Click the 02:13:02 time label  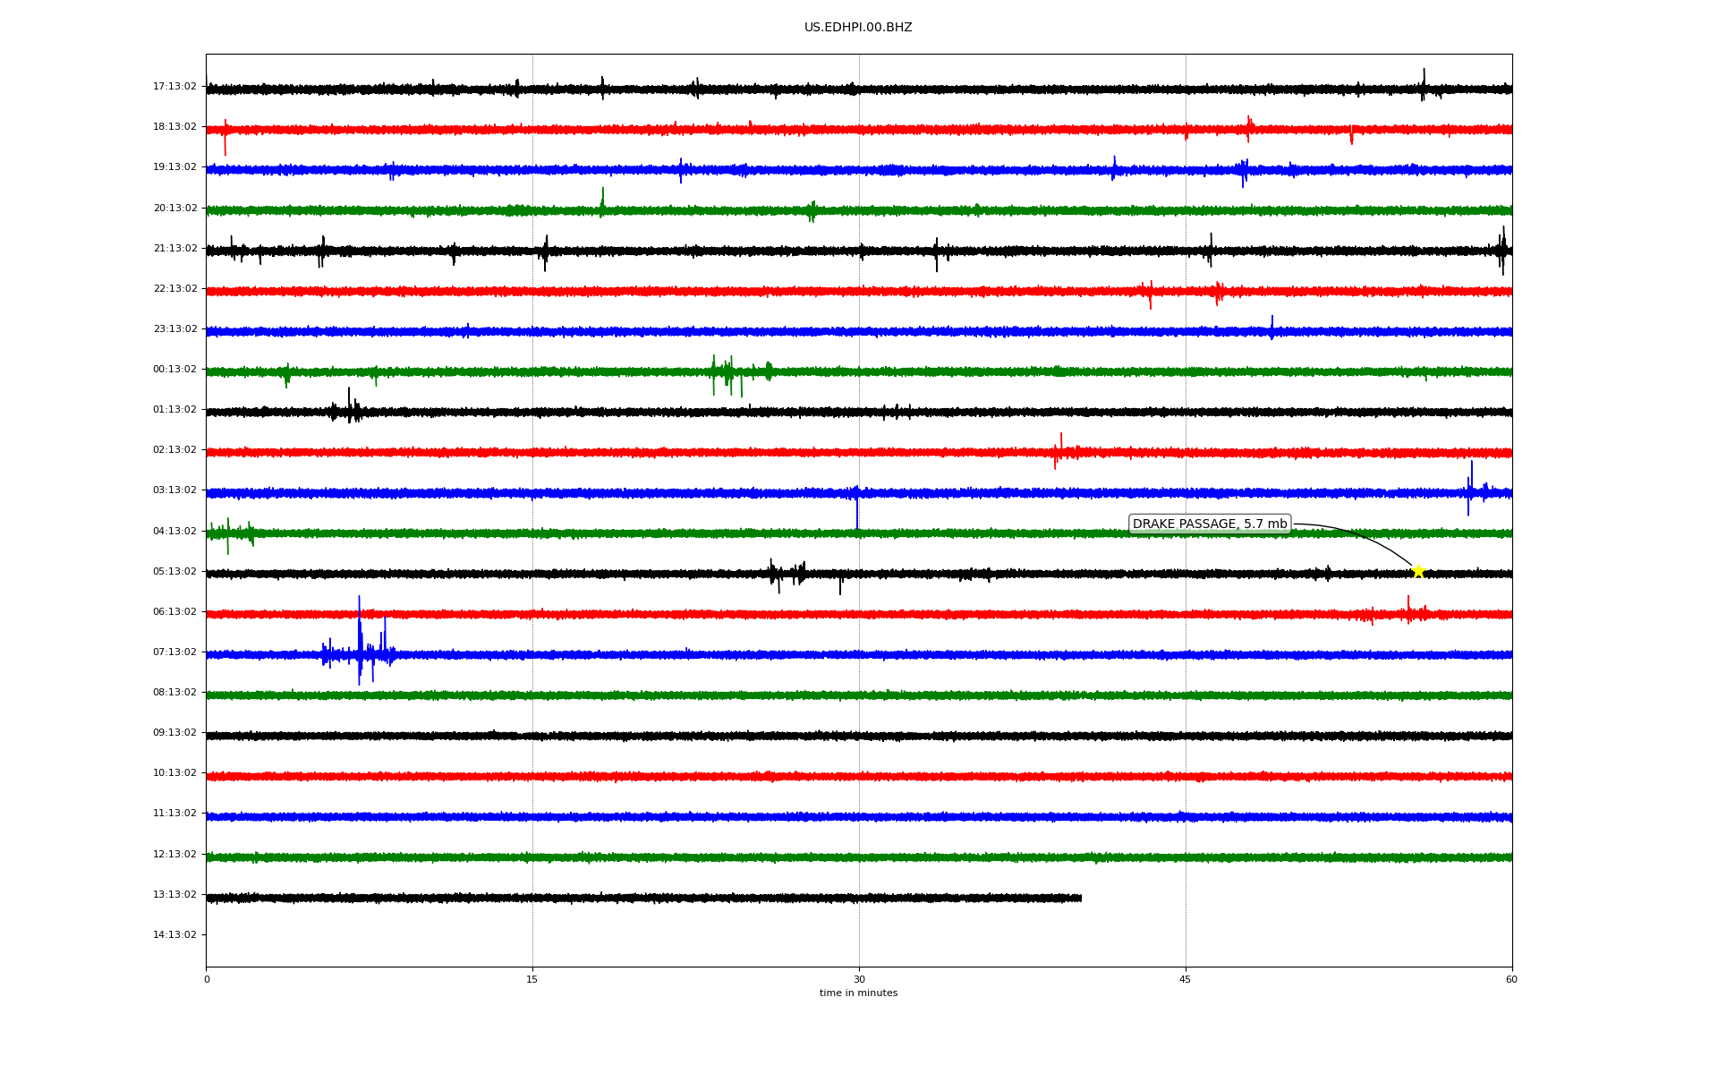(174, 450)
